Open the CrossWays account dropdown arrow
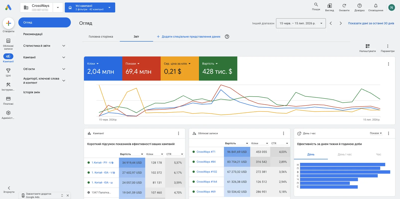The image size is (400, 199). click(58, 7)
